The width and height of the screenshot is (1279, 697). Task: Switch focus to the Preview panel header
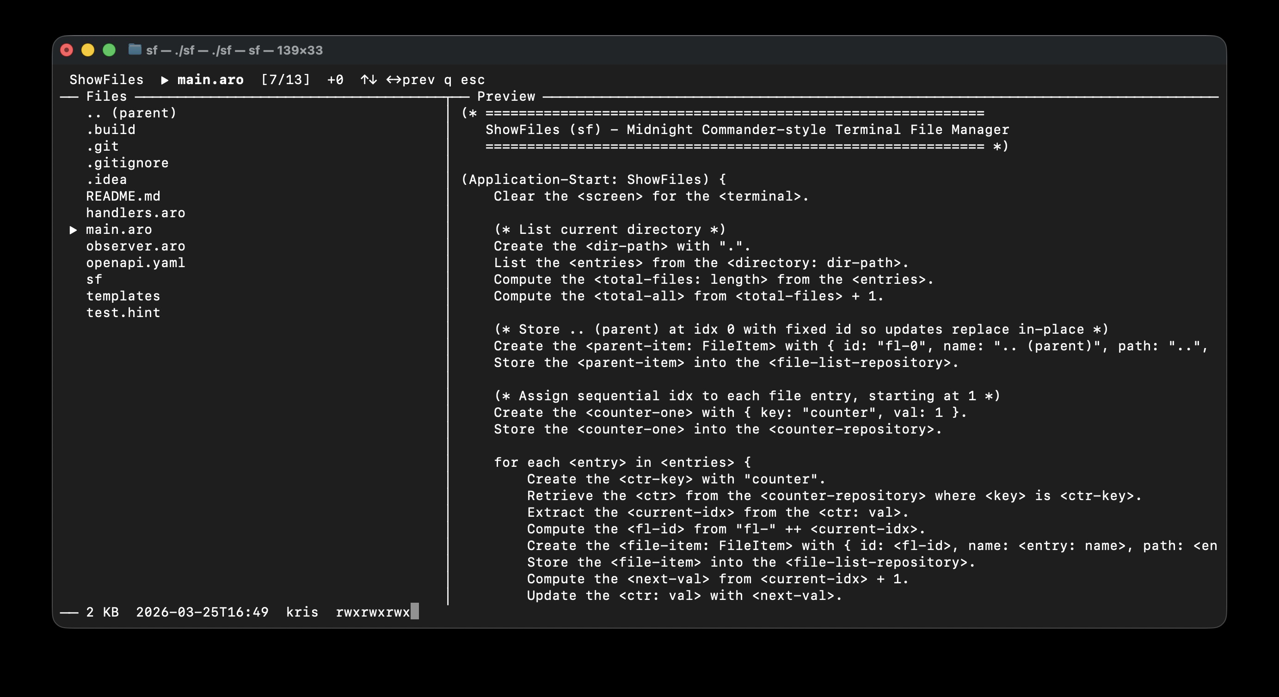[x=506, y=96]
